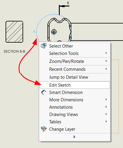Image resolution: width=123 pixels, height=148 pixels.
Task: Click submenu arrow next to Annotations
Action: (x=106, y=107)
